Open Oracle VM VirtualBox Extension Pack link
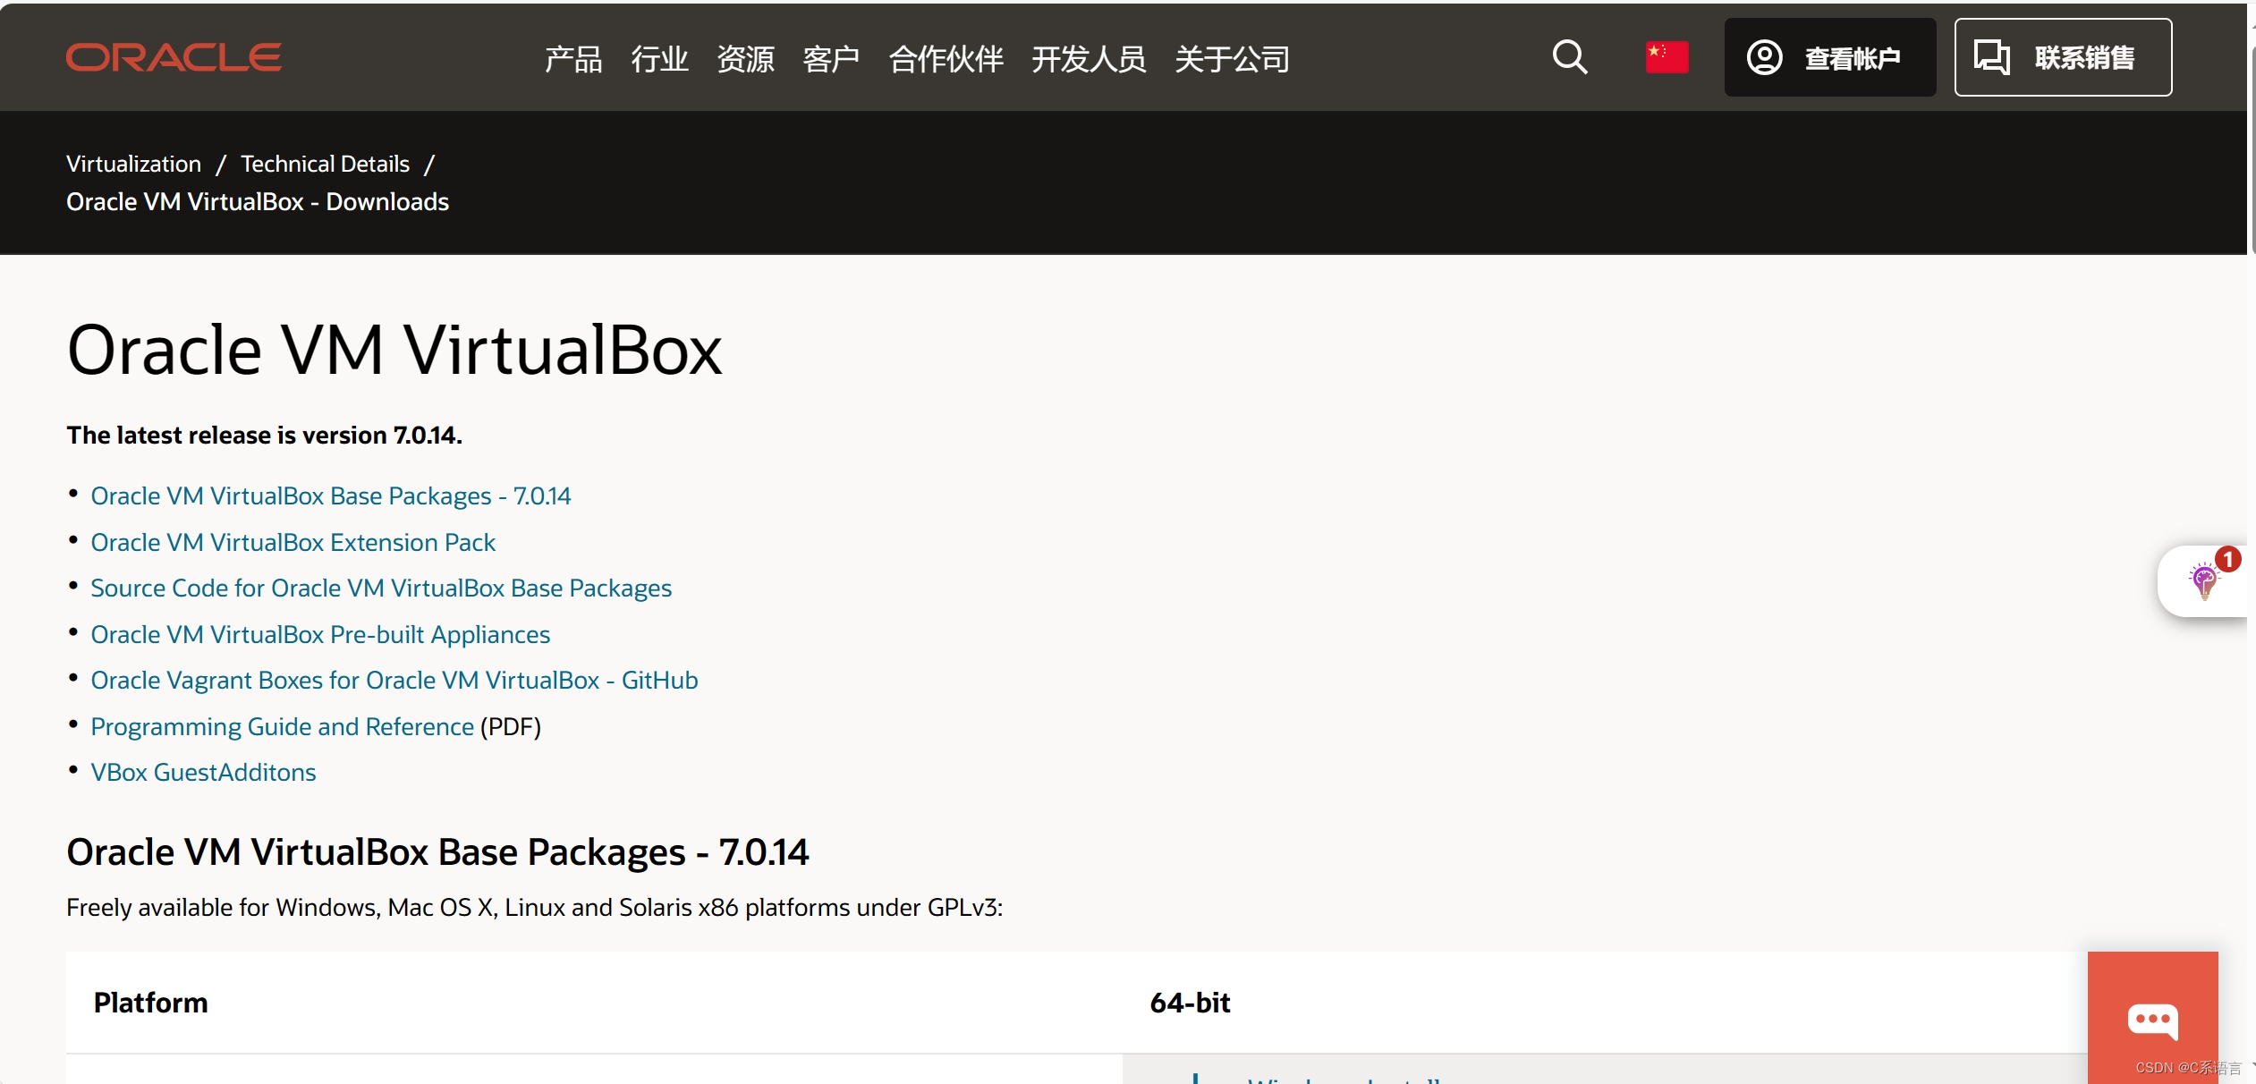Viewport: 2256px width, 1084px height. tap(293, 542)
